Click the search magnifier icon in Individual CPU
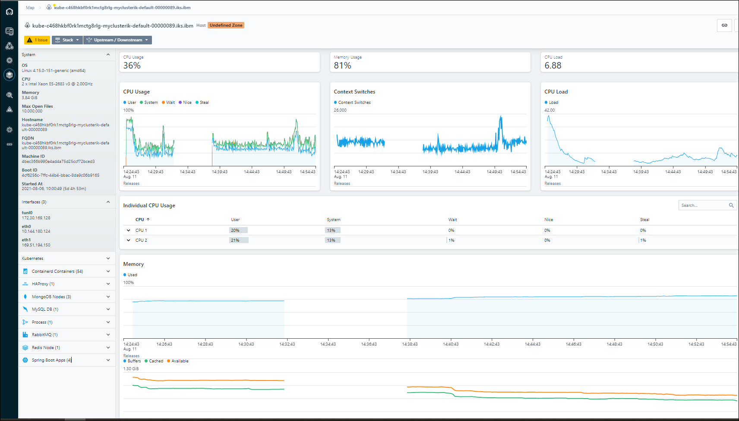This screenshot has width=739, height=421. click(x=731, y=206)
